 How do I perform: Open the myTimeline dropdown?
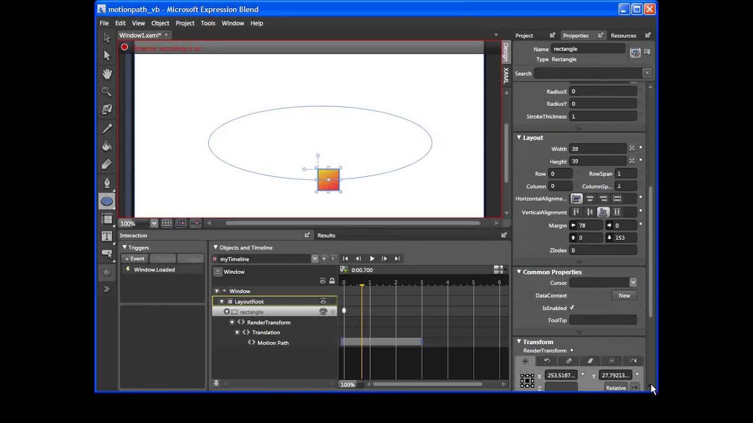pyautogui.click(x=315, y=258)
